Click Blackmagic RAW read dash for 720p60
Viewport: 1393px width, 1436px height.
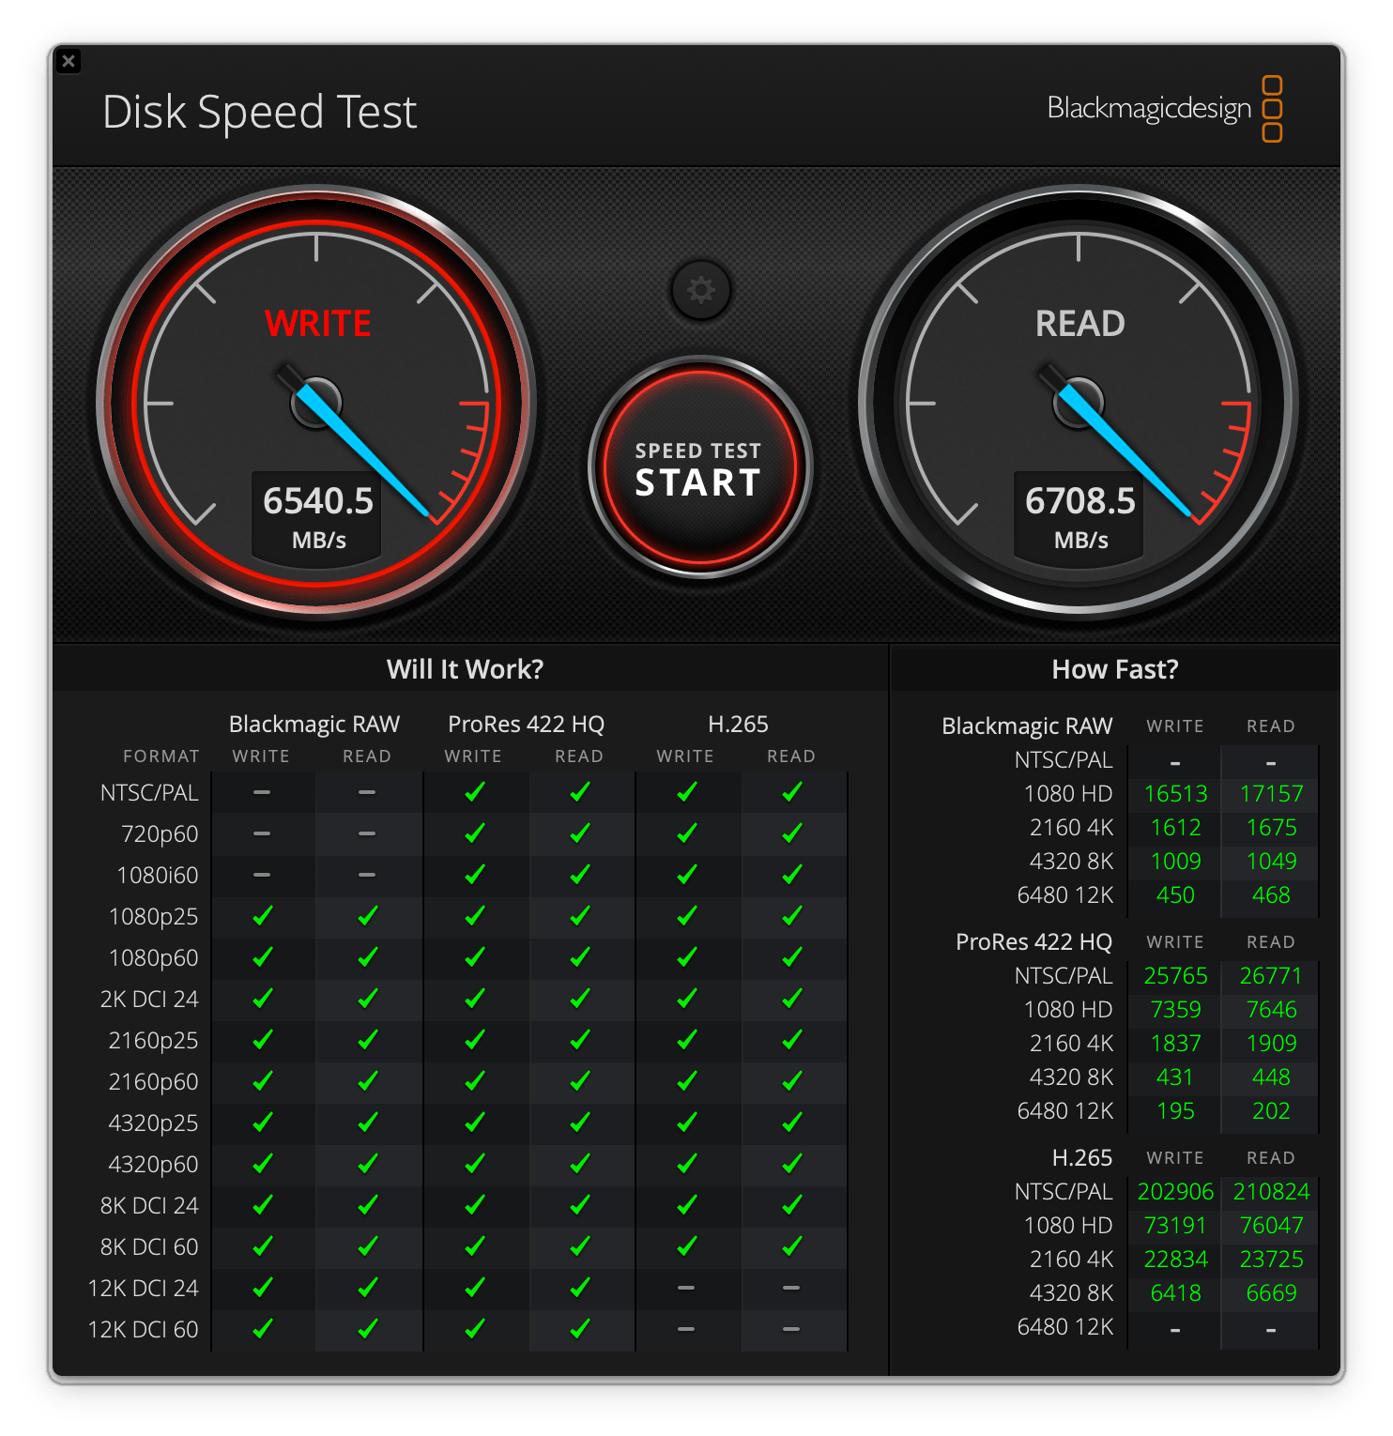click(x=367, y=833)
